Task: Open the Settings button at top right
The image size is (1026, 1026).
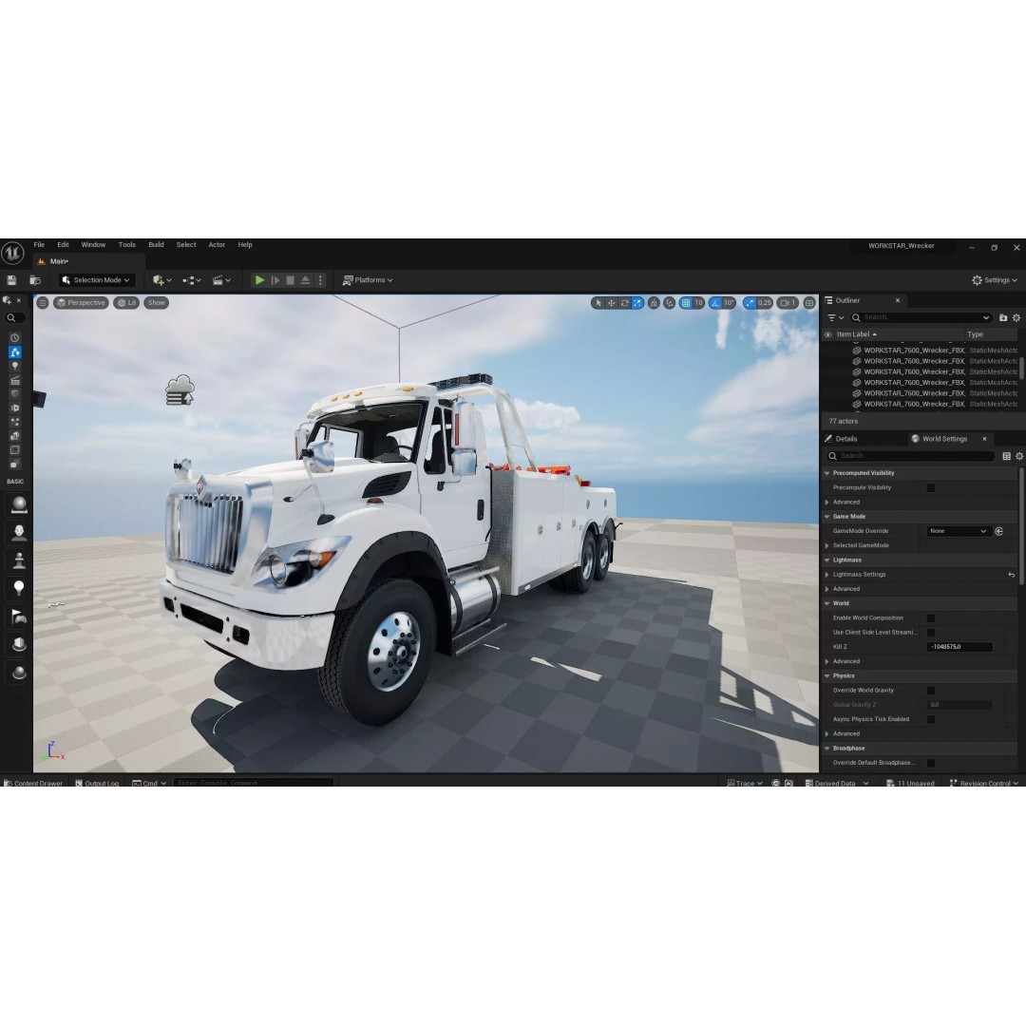Action: click(x=995, y=280)
